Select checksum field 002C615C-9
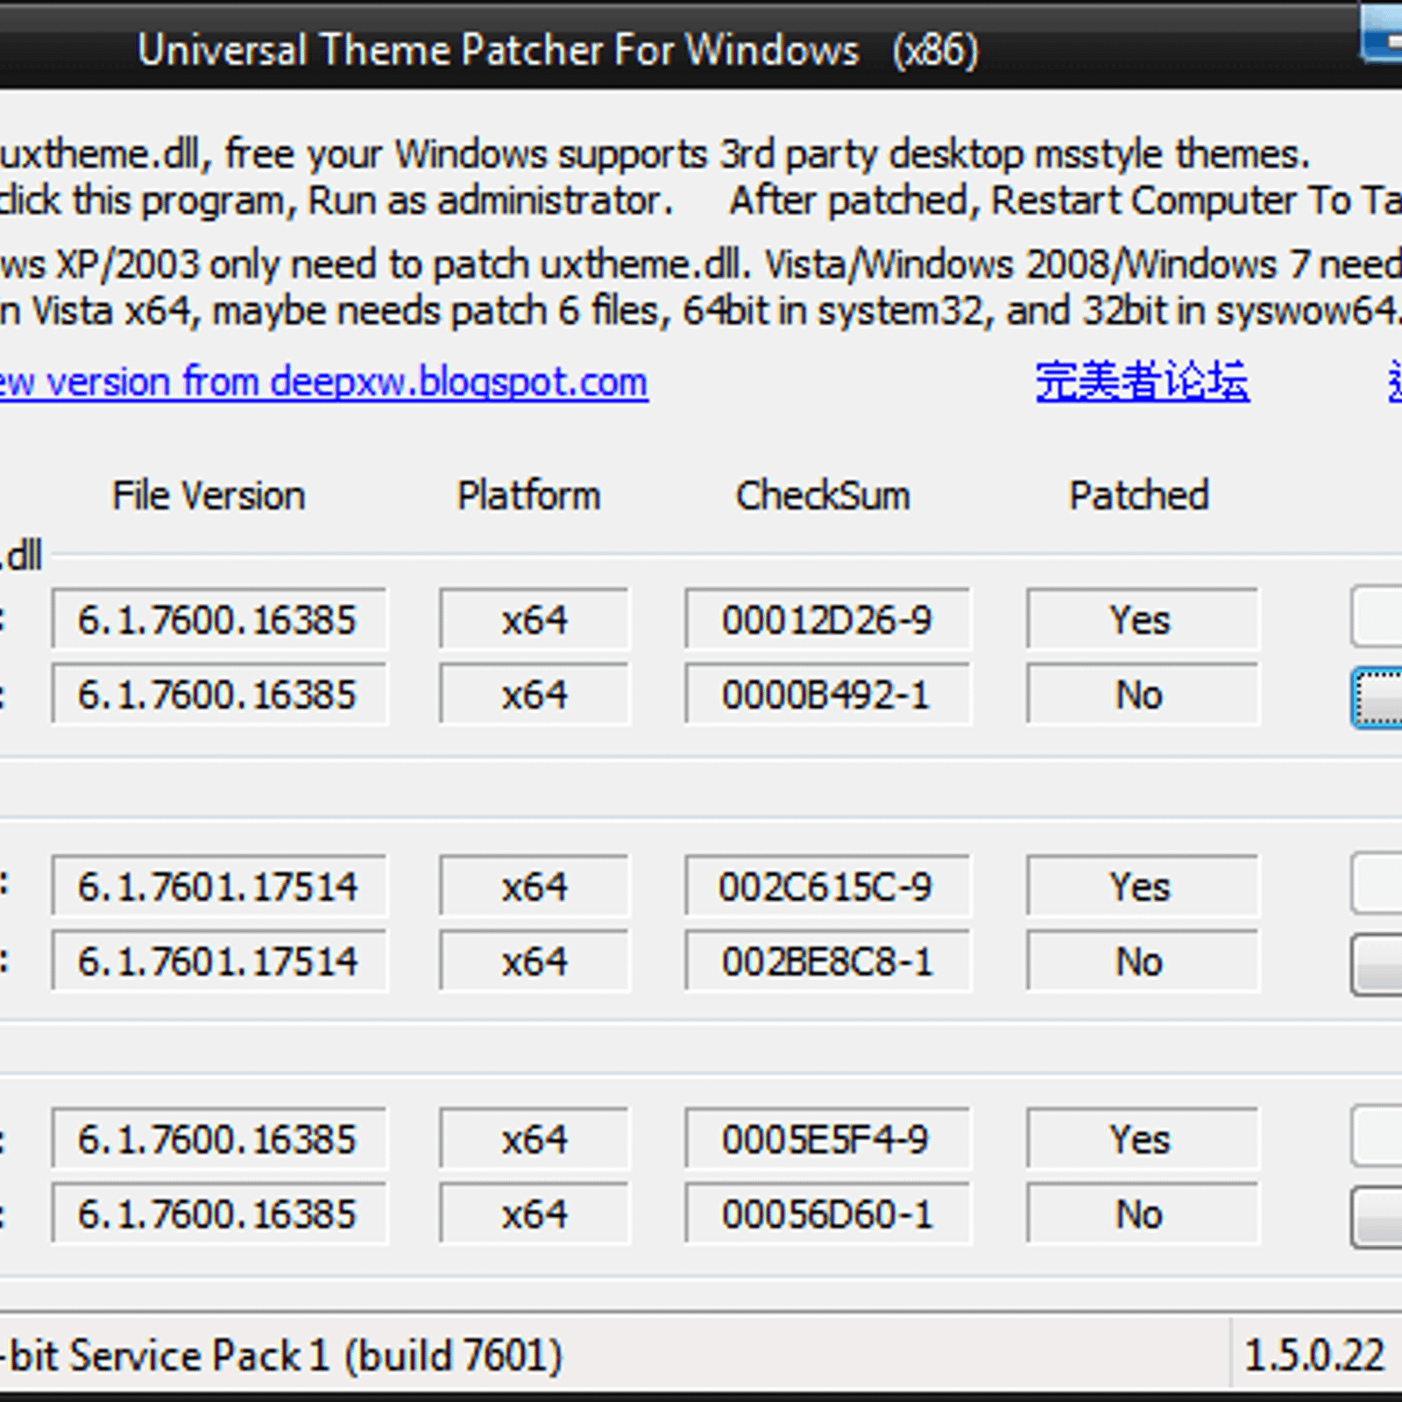Image resolution: width=1402 pixels, height=1402 pixels. pos(827,887)
